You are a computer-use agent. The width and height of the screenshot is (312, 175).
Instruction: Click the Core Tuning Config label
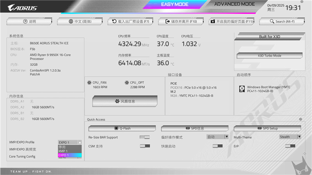22,156
